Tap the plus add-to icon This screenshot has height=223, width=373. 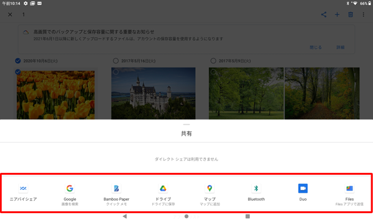pos(337,14)
